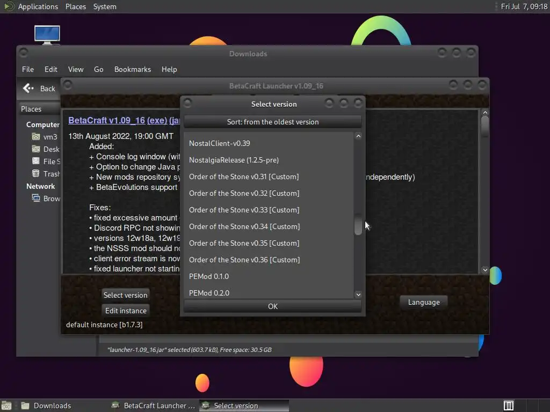Screen dimensions: 550x412
Task: Open Places menu in top panel
Action: 75,6
